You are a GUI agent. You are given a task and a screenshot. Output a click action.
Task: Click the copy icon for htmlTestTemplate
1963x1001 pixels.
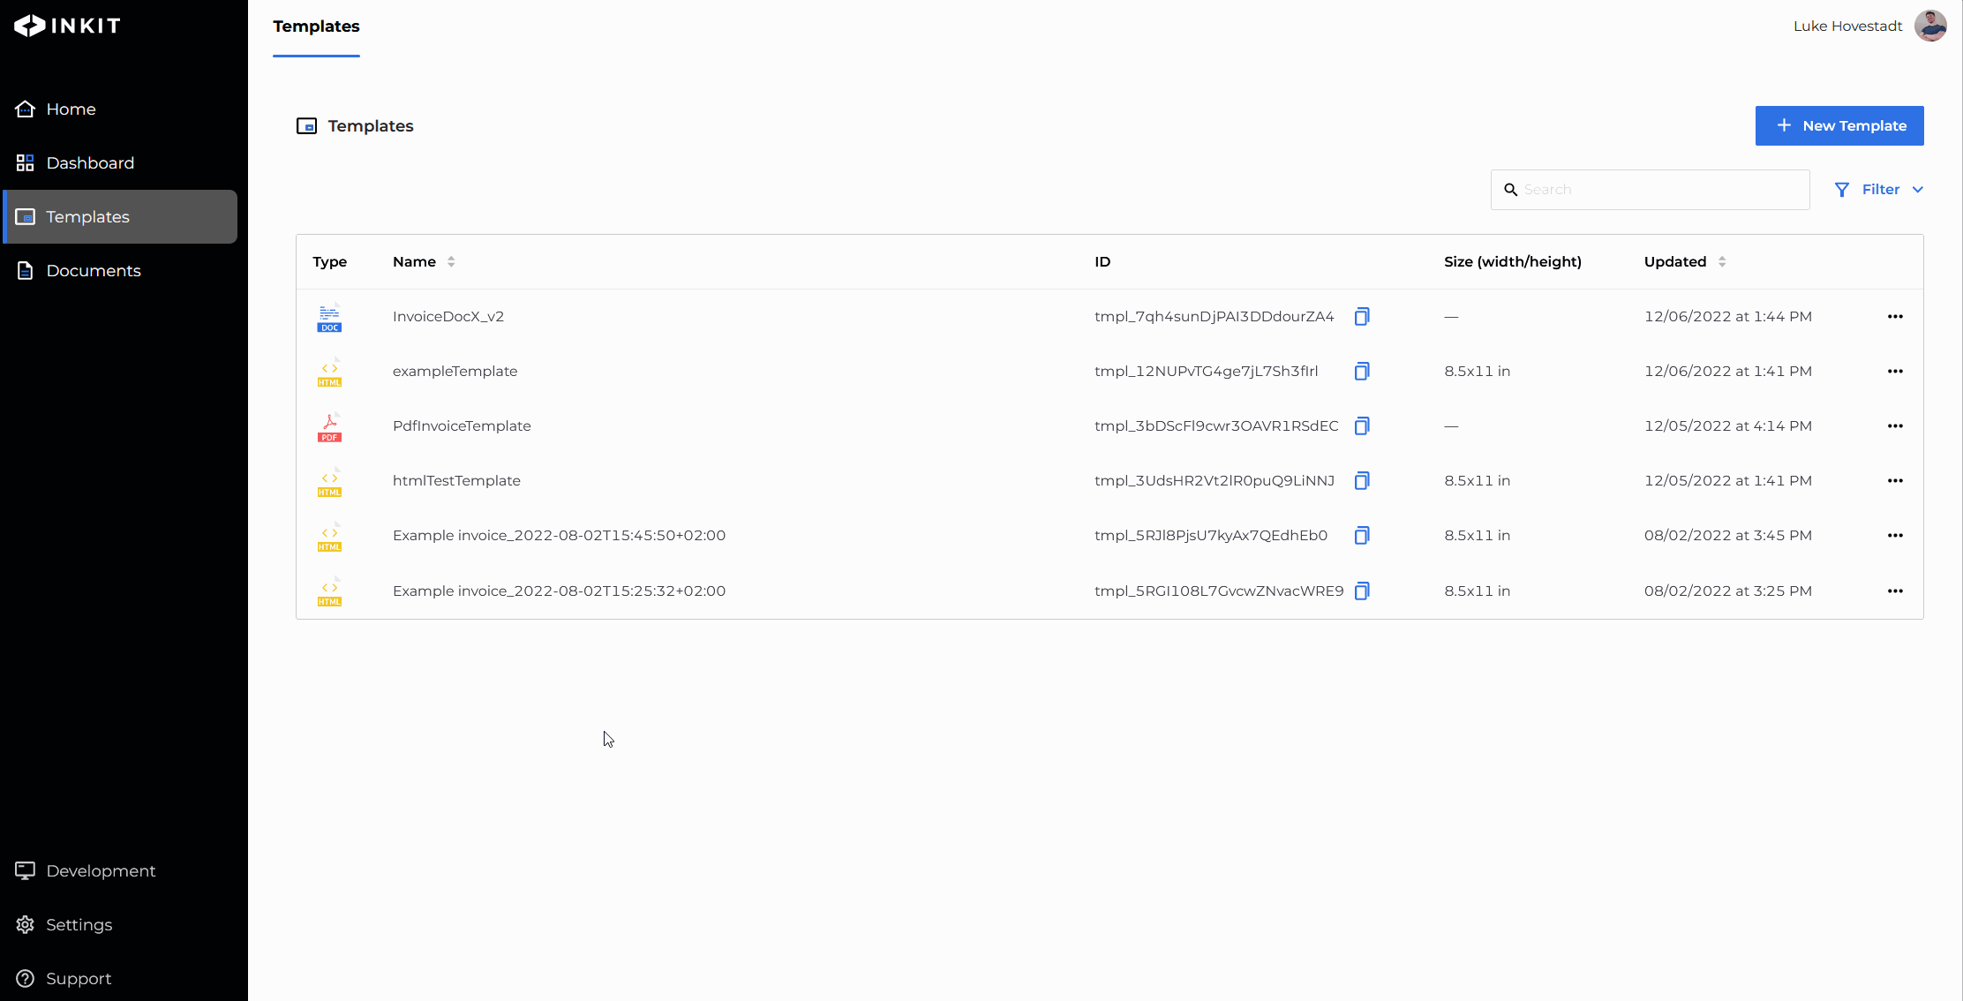[1362, 480]
